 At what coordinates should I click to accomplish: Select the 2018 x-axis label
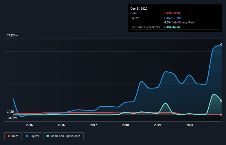[x=126, y=125]
